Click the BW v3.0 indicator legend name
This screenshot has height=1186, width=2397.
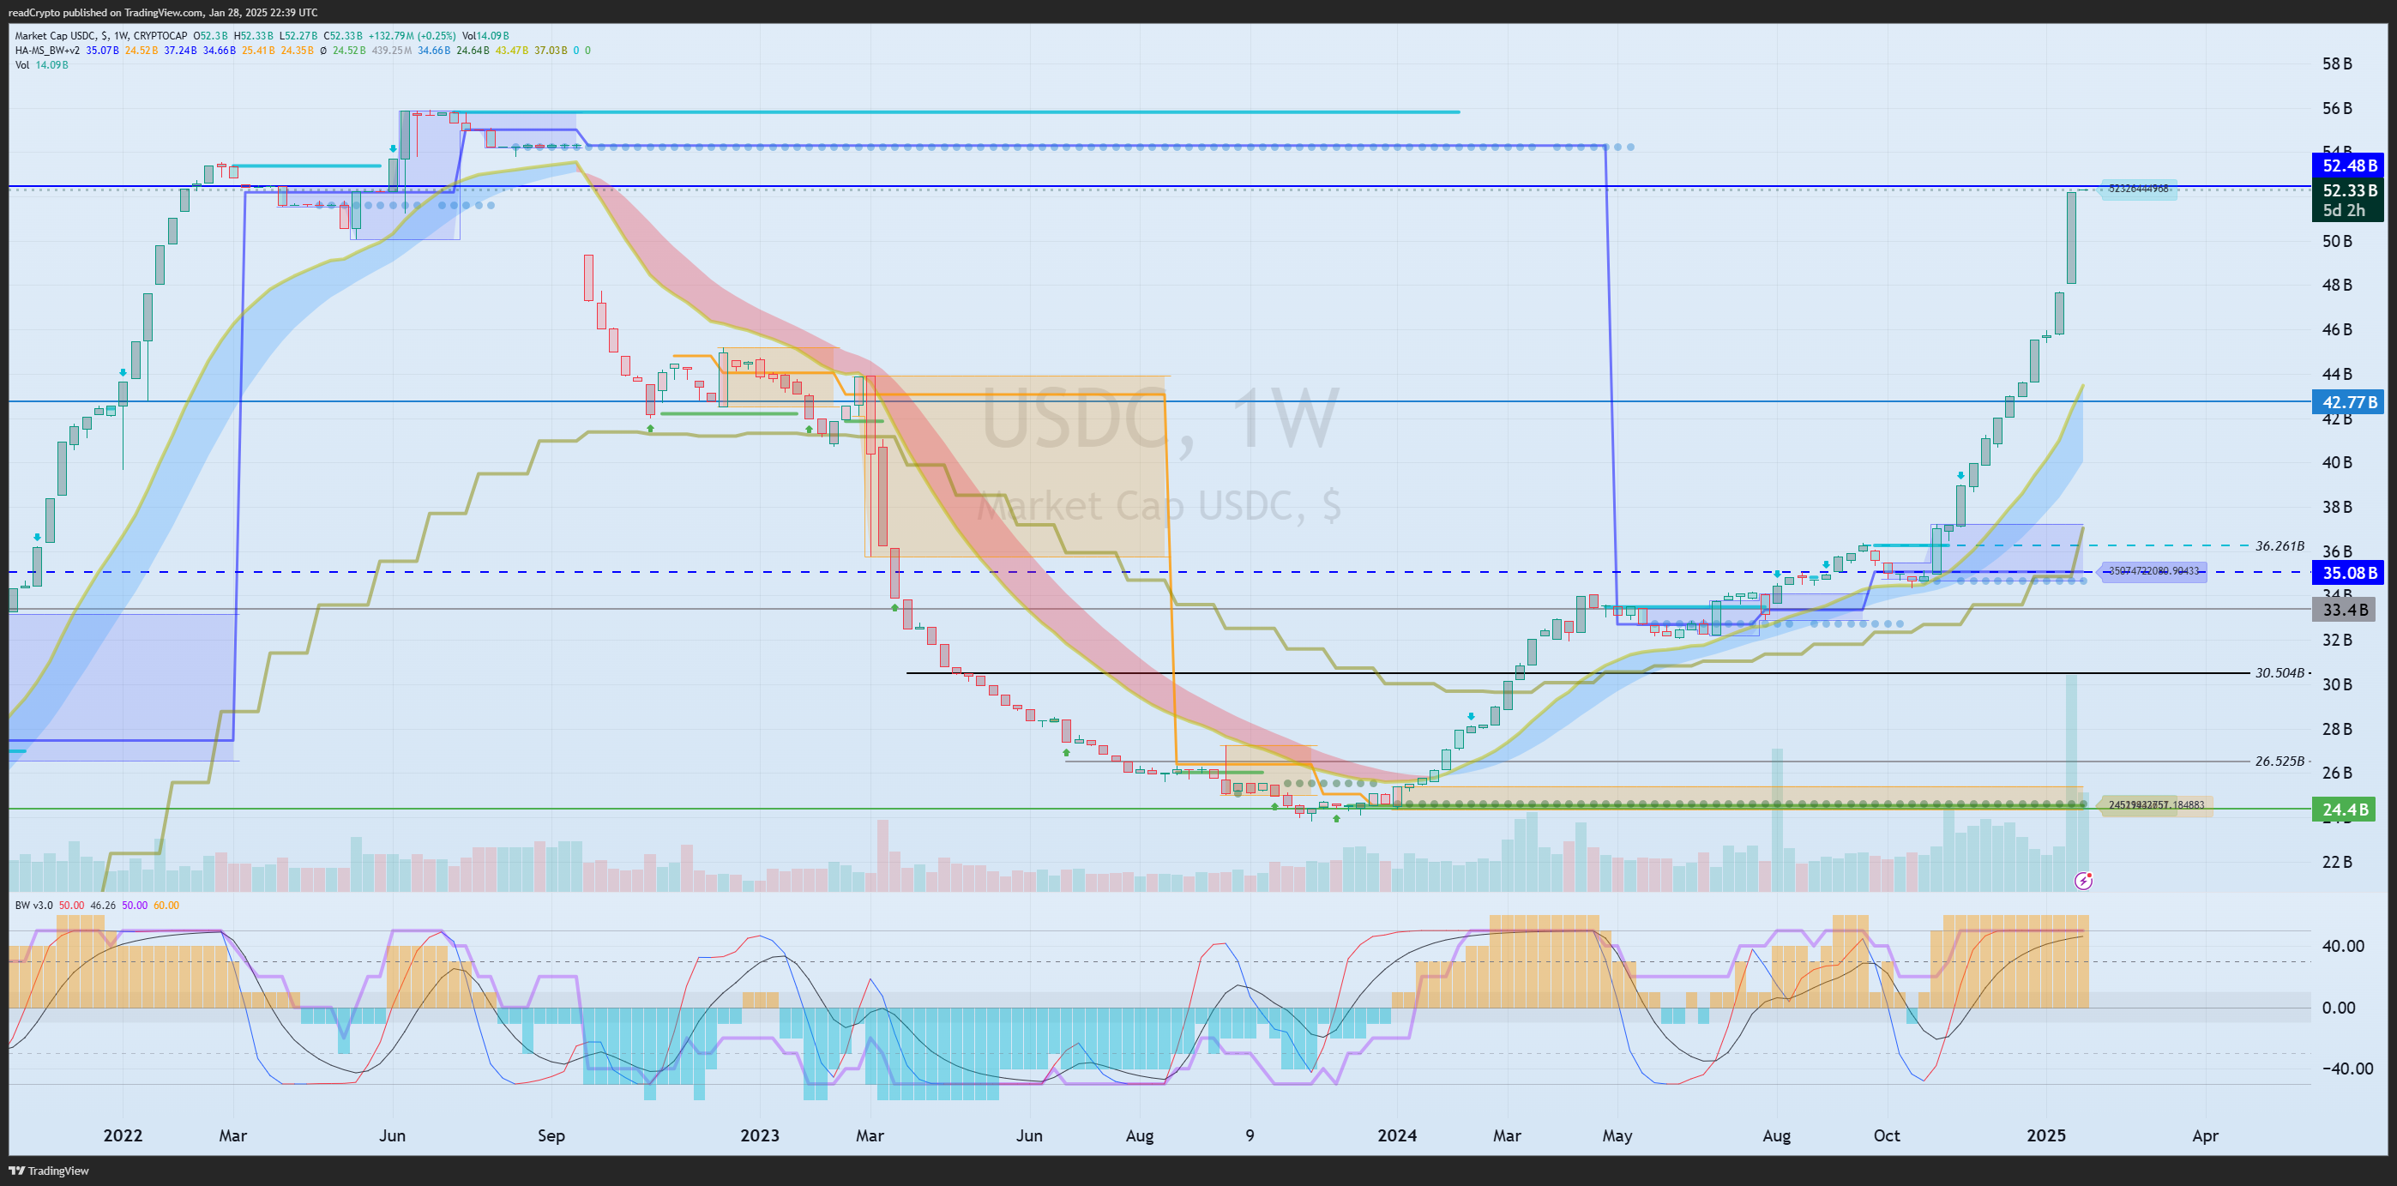pos(33,905)
